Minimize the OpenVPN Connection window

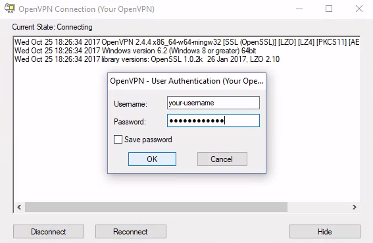(x=299, y=9)
